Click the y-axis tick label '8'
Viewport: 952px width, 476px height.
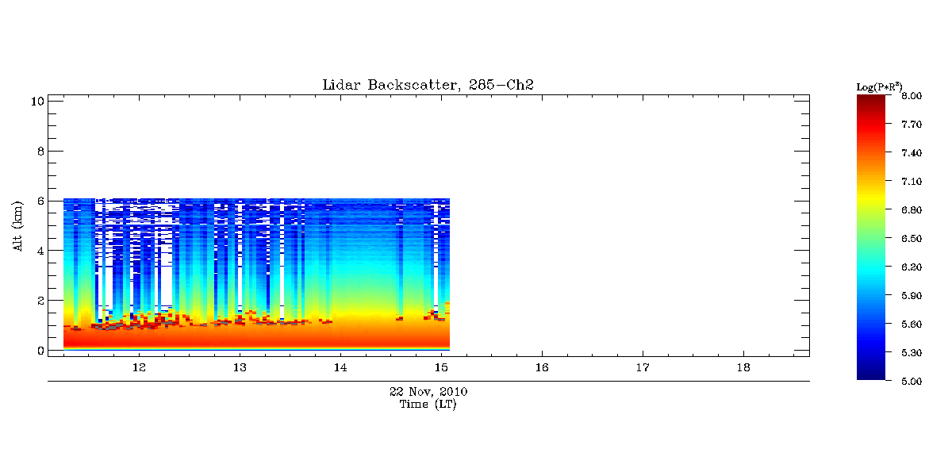[39, 151]
